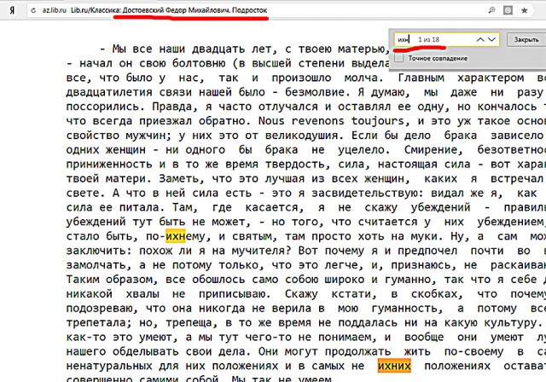Select the word 'ненатуральных' at the line start
This screenshot has height=382, width=546.
click(x=109, y=366)
